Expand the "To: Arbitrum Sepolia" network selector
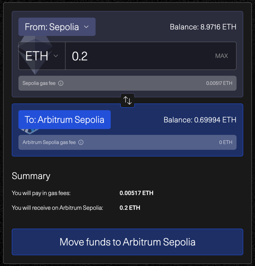Image resolution: width=255 pixels, height=266 pixels. pos(64,120)
